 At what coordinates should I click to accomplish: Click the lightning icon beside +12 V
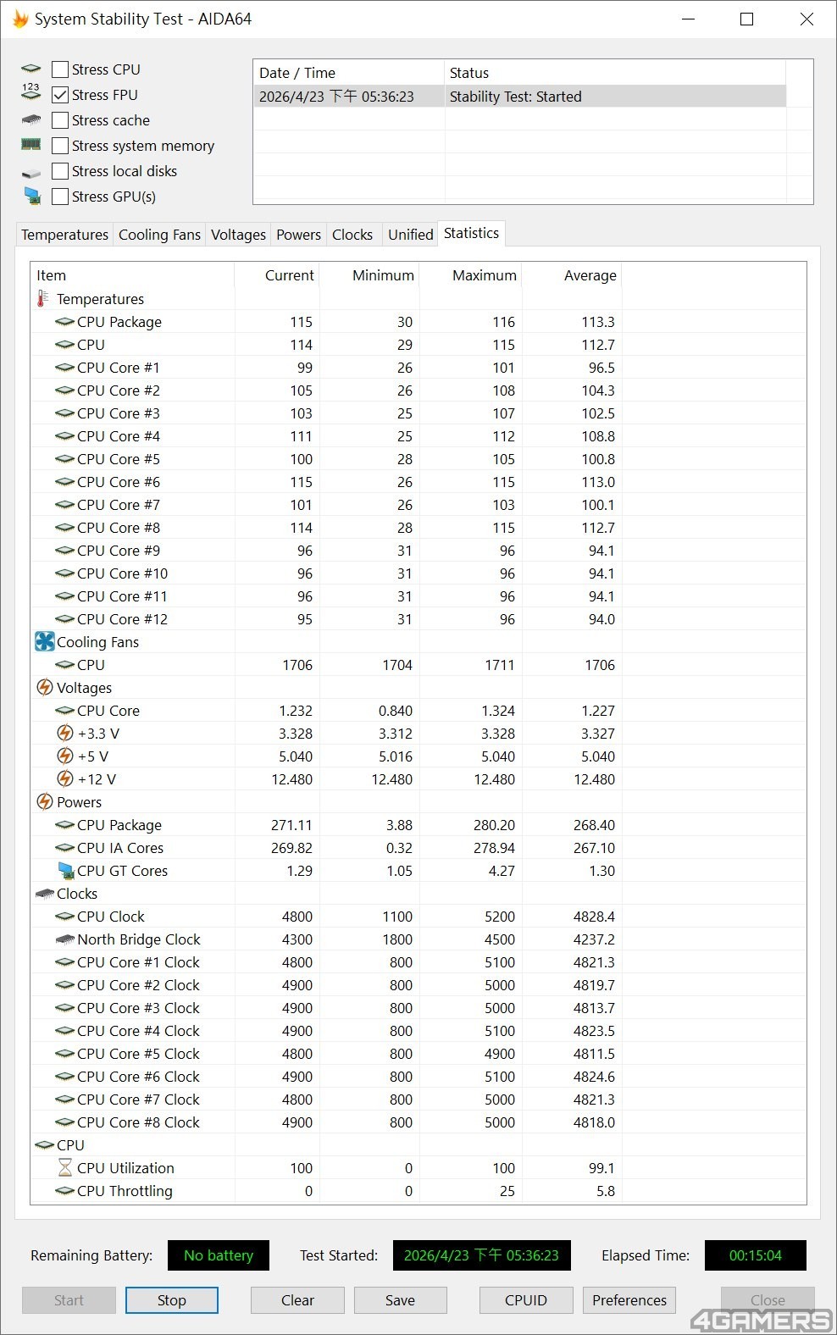click(65, 778)
